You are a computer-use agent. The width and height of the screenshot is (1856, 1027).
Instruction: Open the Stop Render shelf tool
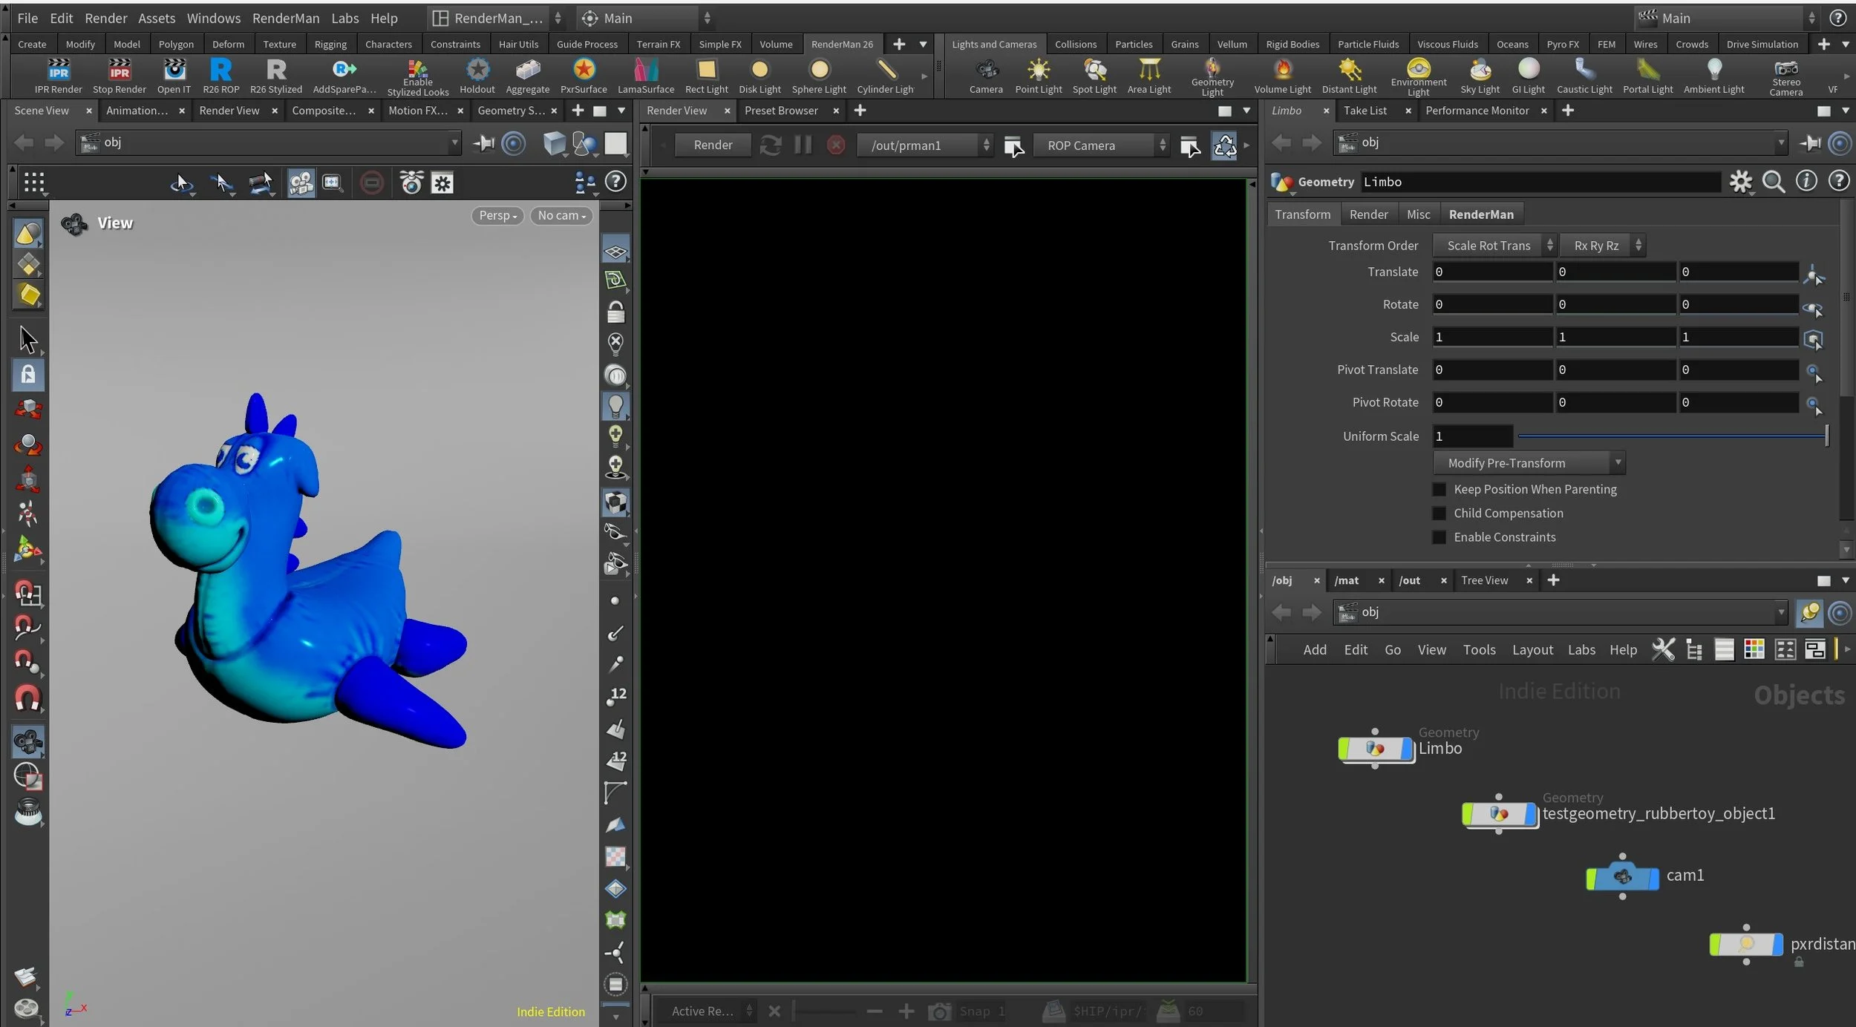[119, 74]
